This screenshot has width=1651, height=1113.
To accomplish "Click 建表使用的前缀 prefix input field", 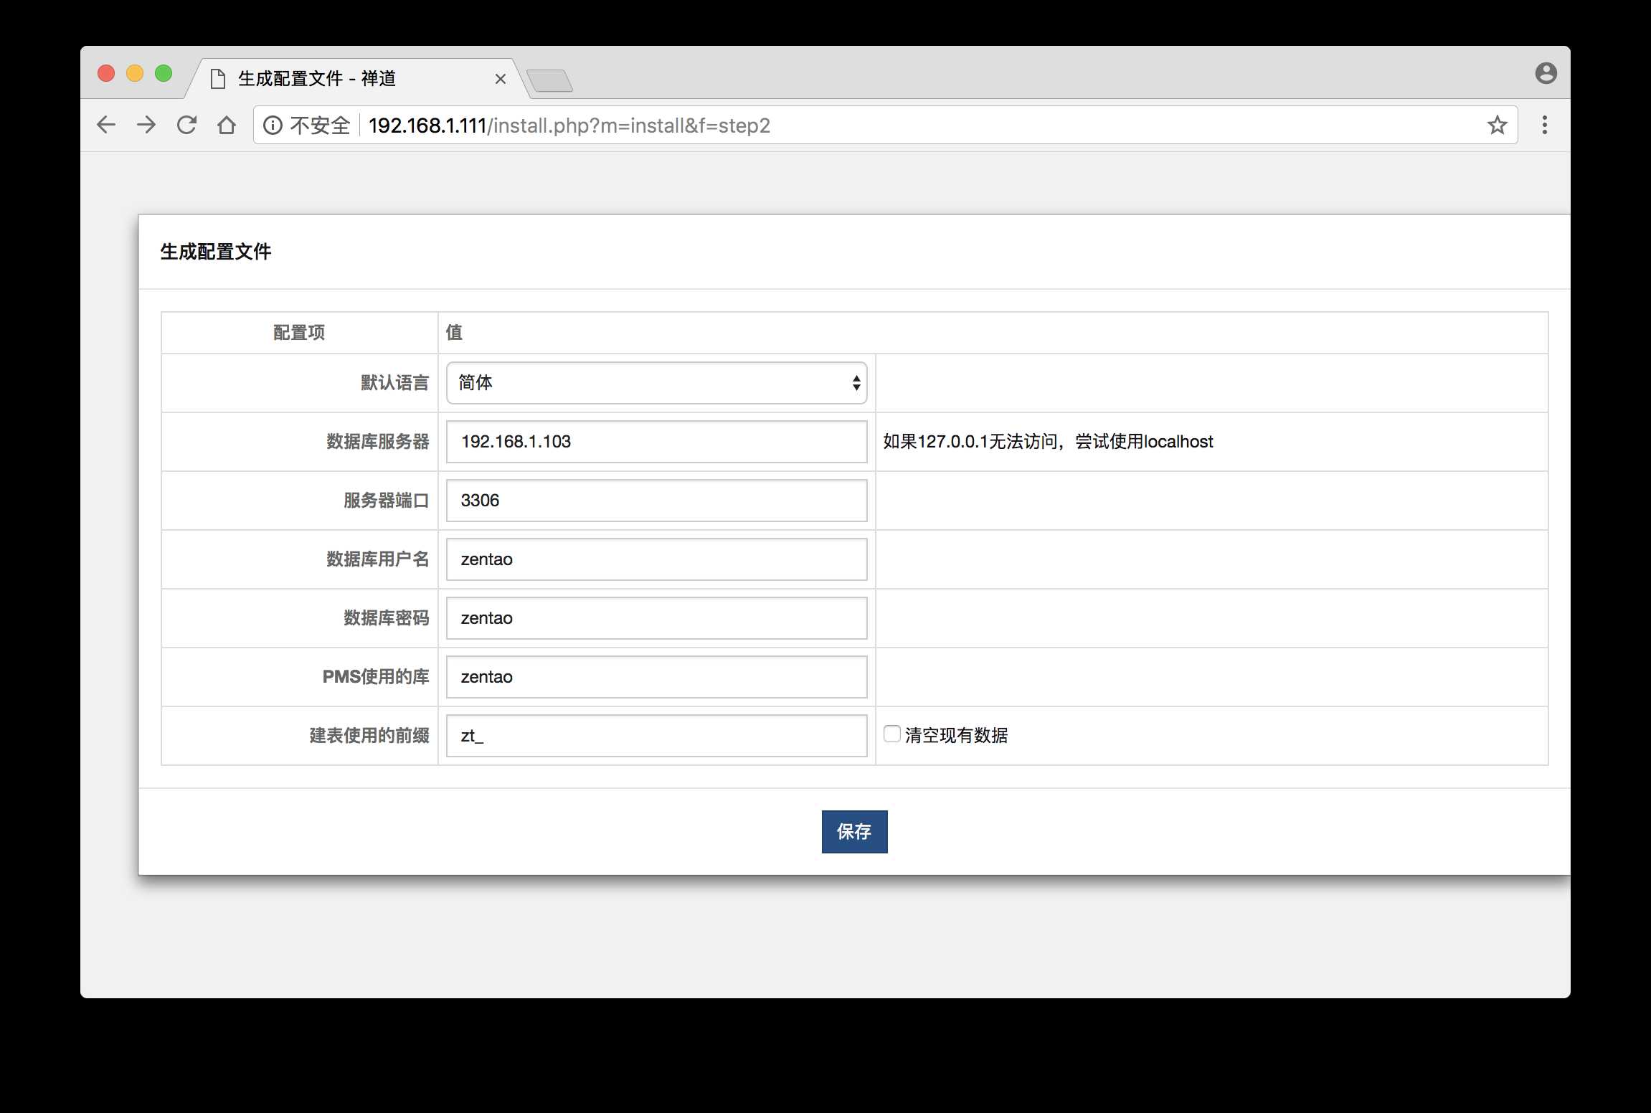I will 657,734.
